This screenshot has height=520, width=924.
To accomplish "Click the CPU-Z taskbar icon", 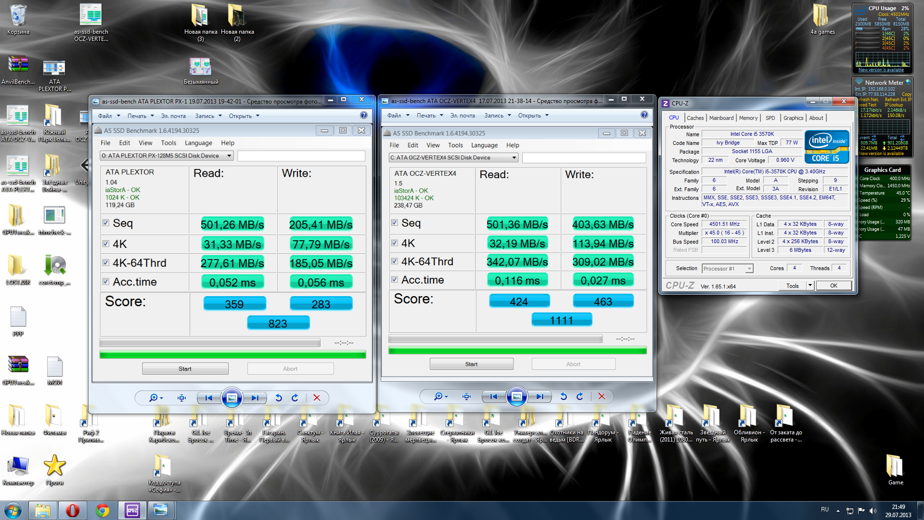I will [132, 510].
